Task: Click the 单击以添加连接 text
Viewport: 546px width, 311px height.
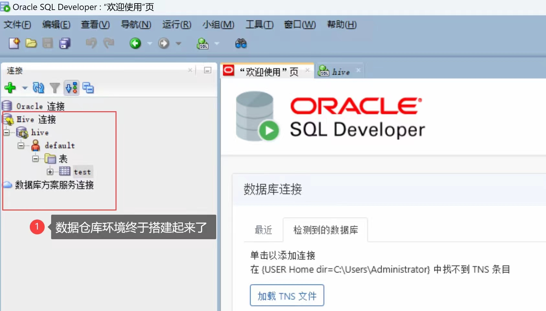Action: 283,255
